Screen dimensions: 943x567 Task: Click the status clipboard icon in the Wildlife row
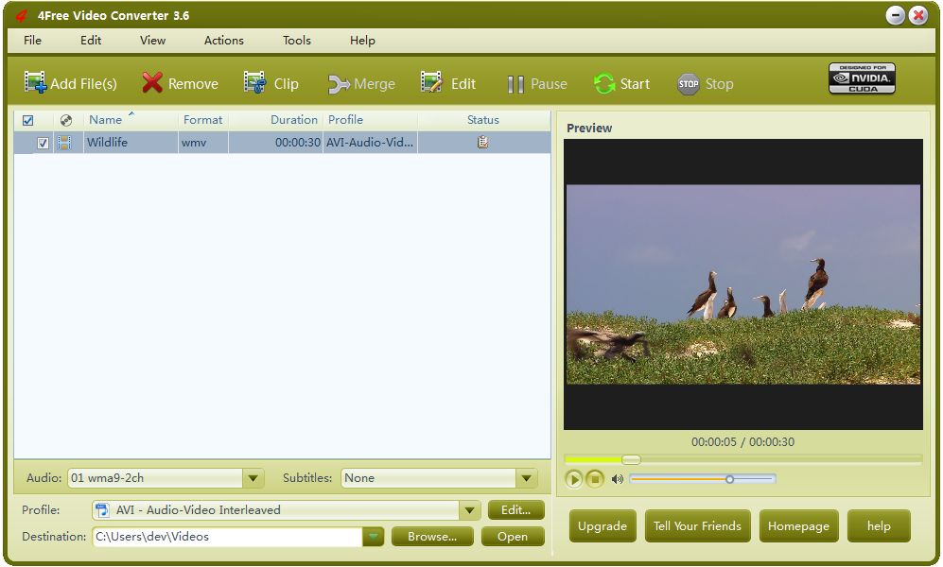click(482, 143)
